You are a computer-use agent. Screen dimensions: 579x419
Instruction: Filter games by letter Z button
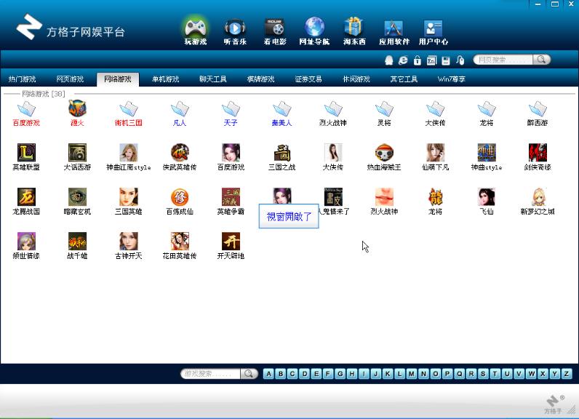tap(567, 374)
